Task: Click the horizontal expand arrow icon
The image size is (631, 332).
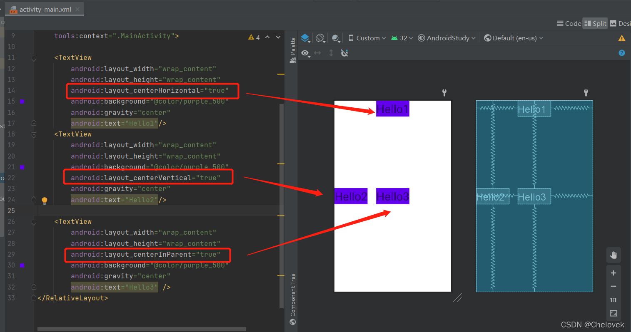Action: [318, 53]
